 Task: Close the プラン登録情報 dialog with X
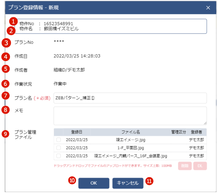pyautogui.click(x=208, y=8)
